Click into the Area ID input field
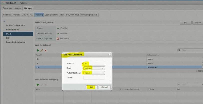203x104 pixels. pyautogui.click(x=94, y=64)
